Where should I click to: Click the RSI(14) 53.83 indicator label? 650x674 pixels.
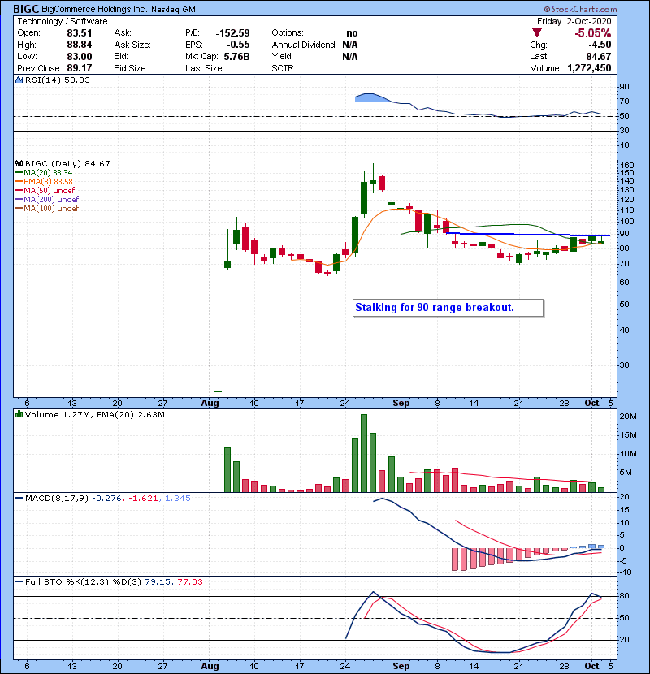pos(57,80)
